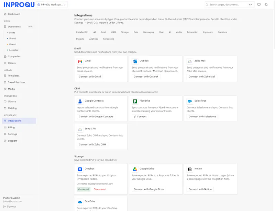The height and width of the screenshot is (211, 275).
Task: Click the Library book icon
Action: click(x=5, y=102)
